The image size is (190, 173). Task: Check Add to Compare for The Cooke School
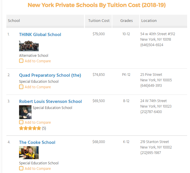(x=21, y=168)
